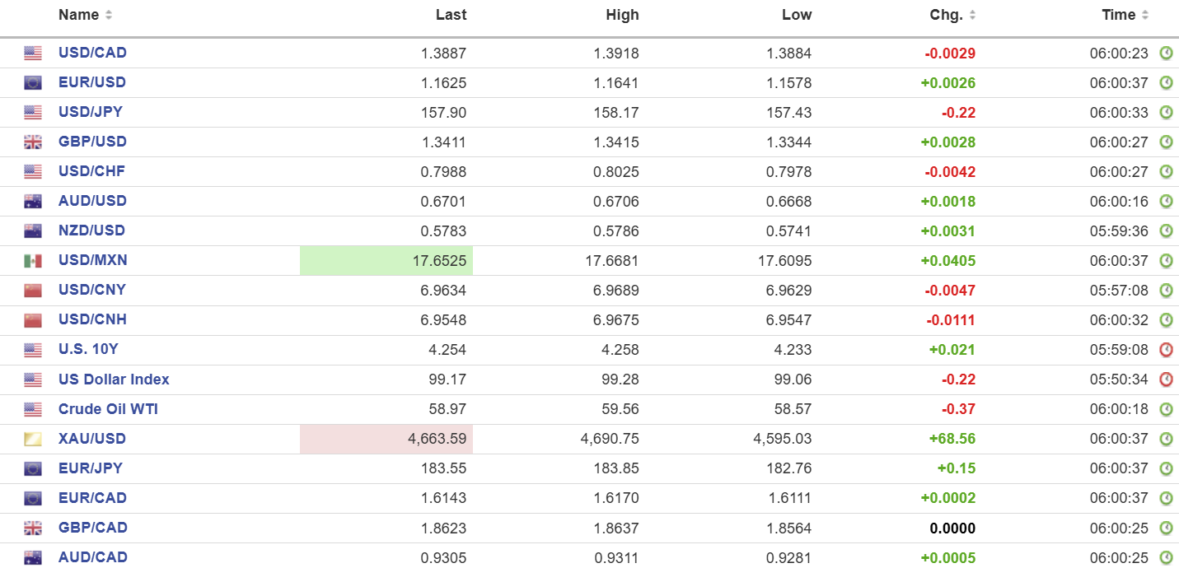Click the red clock icon for US Dollar Index
This screenshot has height=568, width=1179.
[1166, 379]
